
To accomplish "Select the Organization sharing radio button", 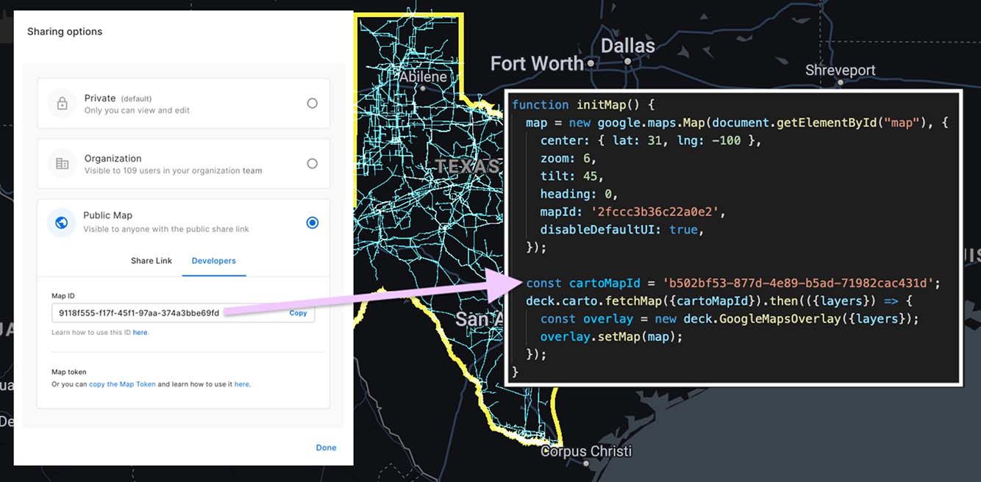I will pyautogui.click(x=313, y=164).
